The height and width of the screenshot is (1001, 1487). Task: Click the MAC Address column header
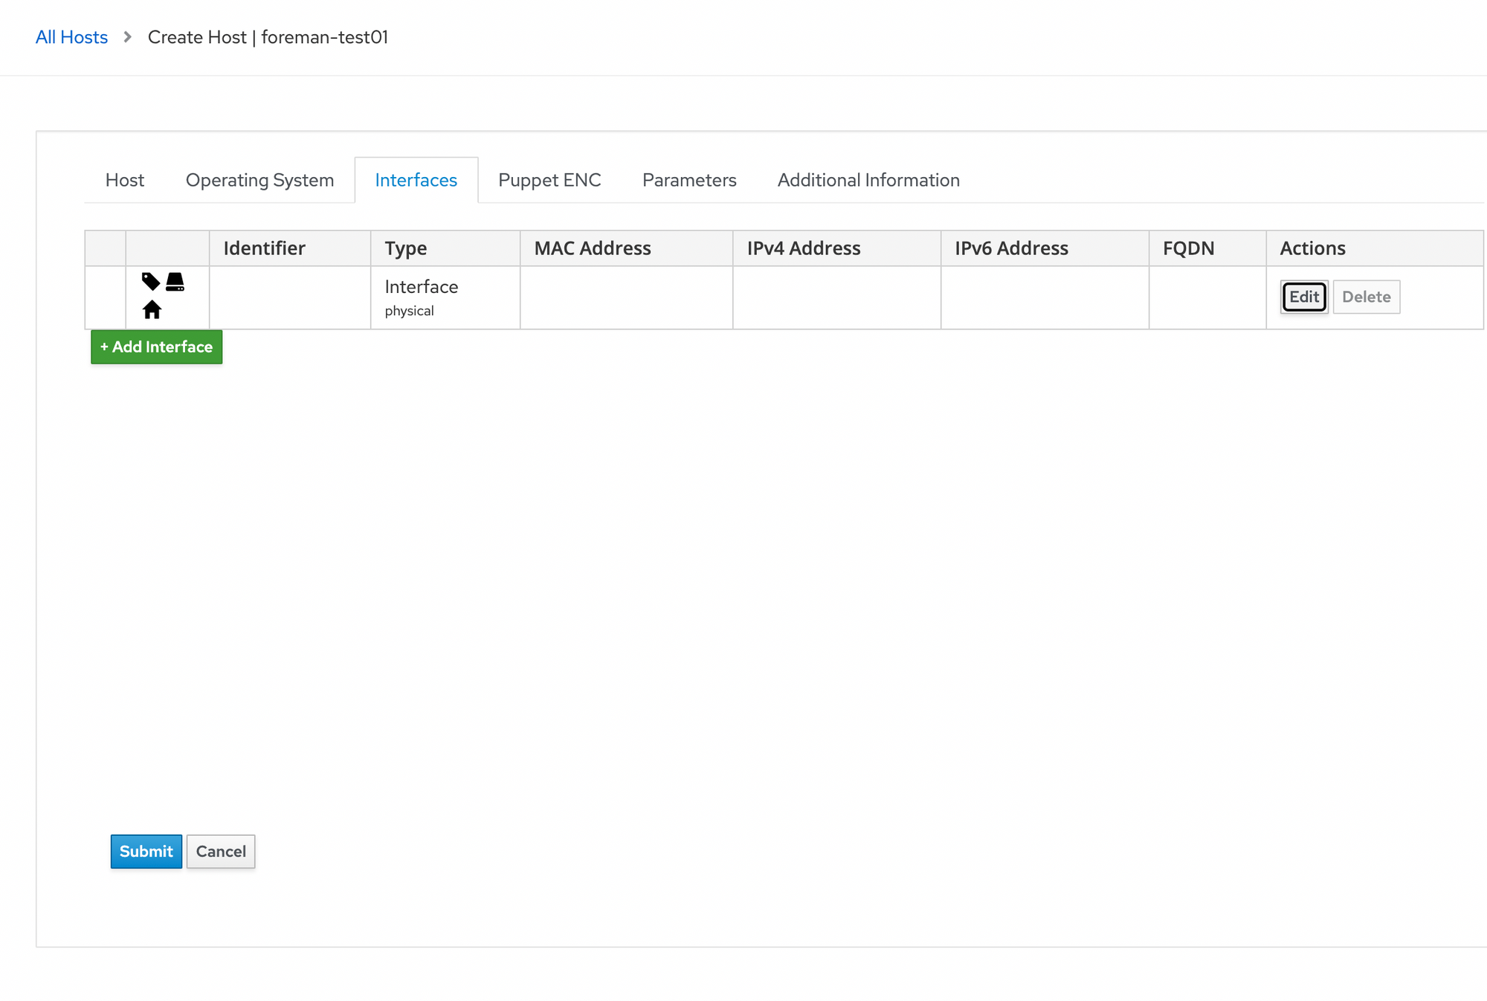[592, 248]
